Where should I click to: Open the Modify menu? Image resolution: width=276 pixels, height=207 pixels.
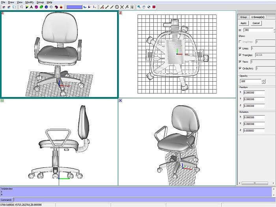coord(30,2)
